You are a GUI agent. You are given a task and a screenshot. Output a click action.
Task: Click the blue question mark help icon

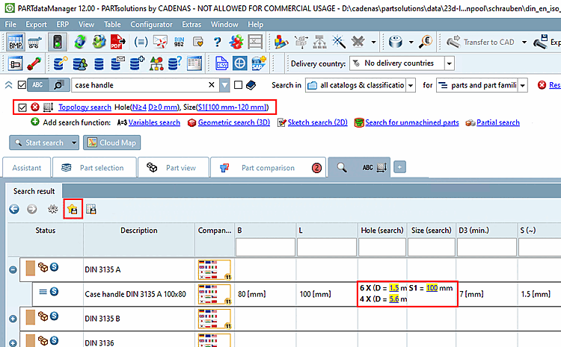click(x=217, y=42)
